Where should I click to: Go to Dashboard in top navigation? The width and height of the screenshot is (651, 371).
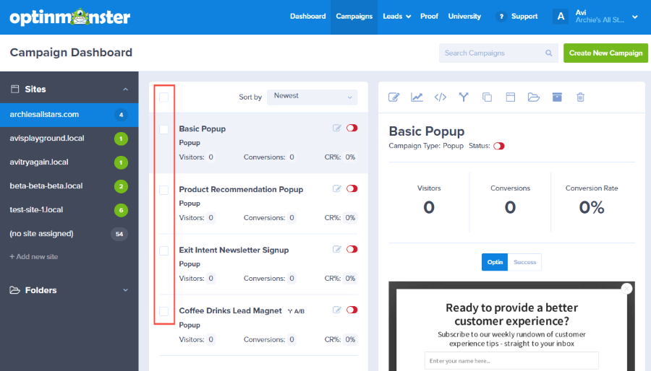click(307, 17)
